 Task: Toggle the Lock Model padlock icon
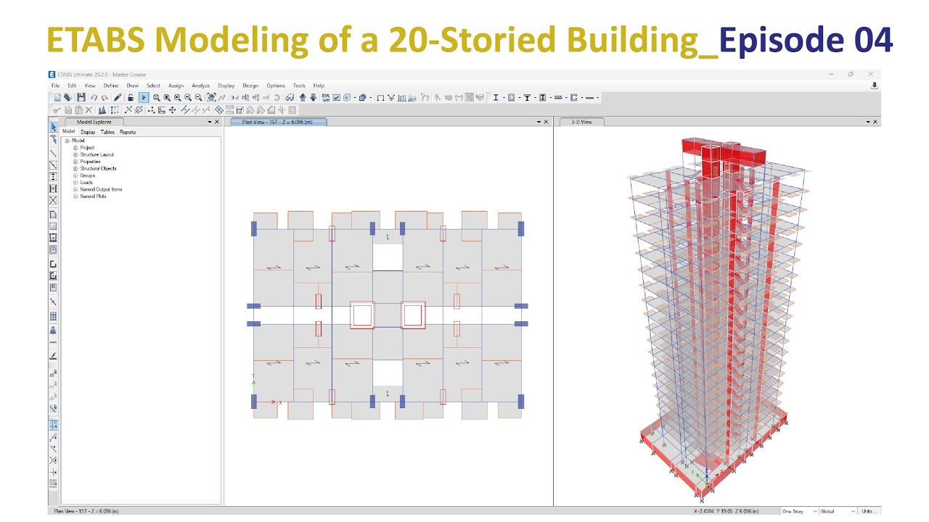131,97
